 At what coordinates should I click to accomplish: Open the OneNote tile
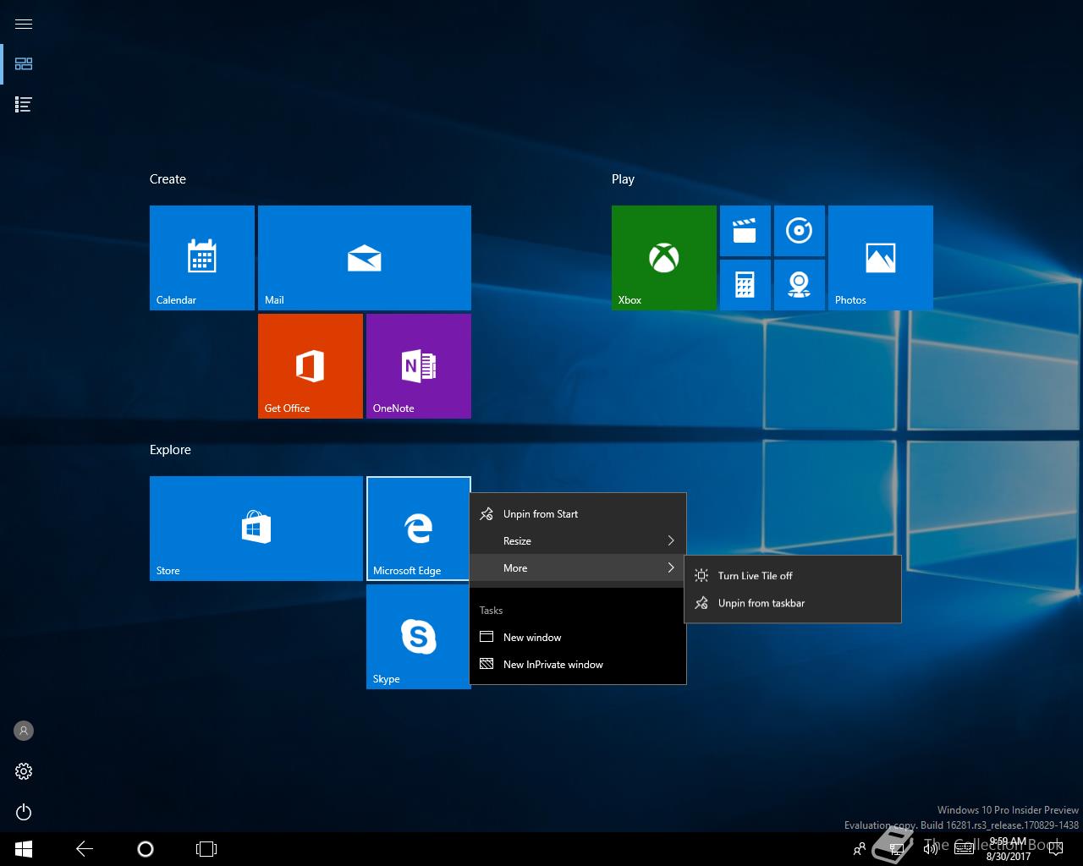click(x=419, y=366)
